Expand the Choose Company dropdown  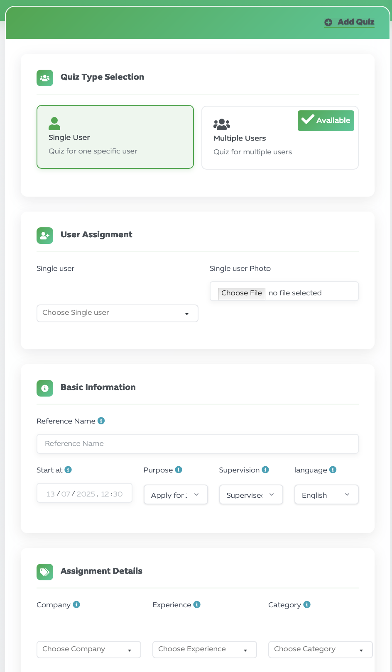coord(88,649)
